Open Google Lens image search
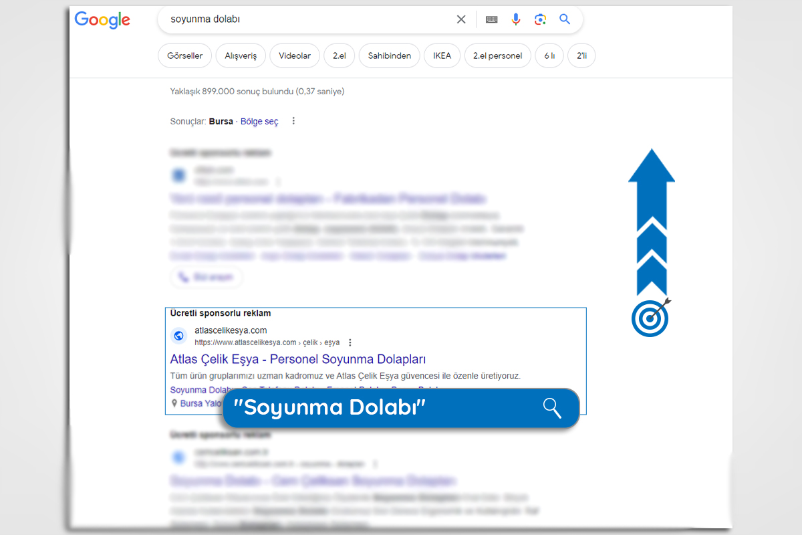 tap(540, 19)
